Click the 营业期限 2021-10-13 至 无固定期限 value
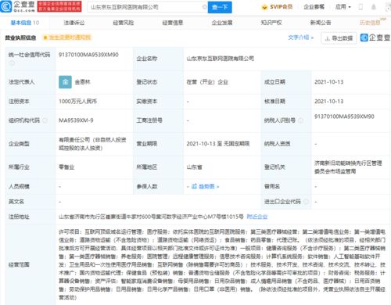Image resolution: width=391 pixels, height=305 pixels. point(218,143)
